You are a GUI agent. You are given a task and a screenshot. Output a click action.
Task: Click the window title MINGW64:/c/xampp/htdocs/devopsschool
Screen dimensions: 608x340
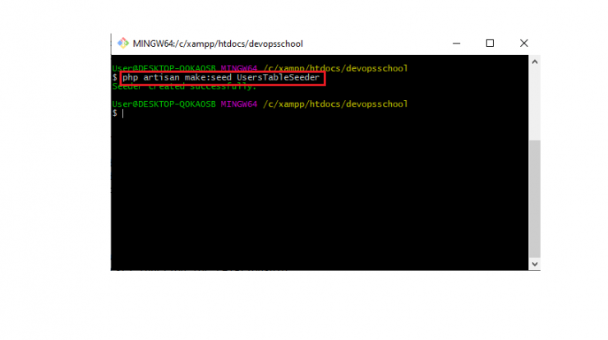[218, 44]
